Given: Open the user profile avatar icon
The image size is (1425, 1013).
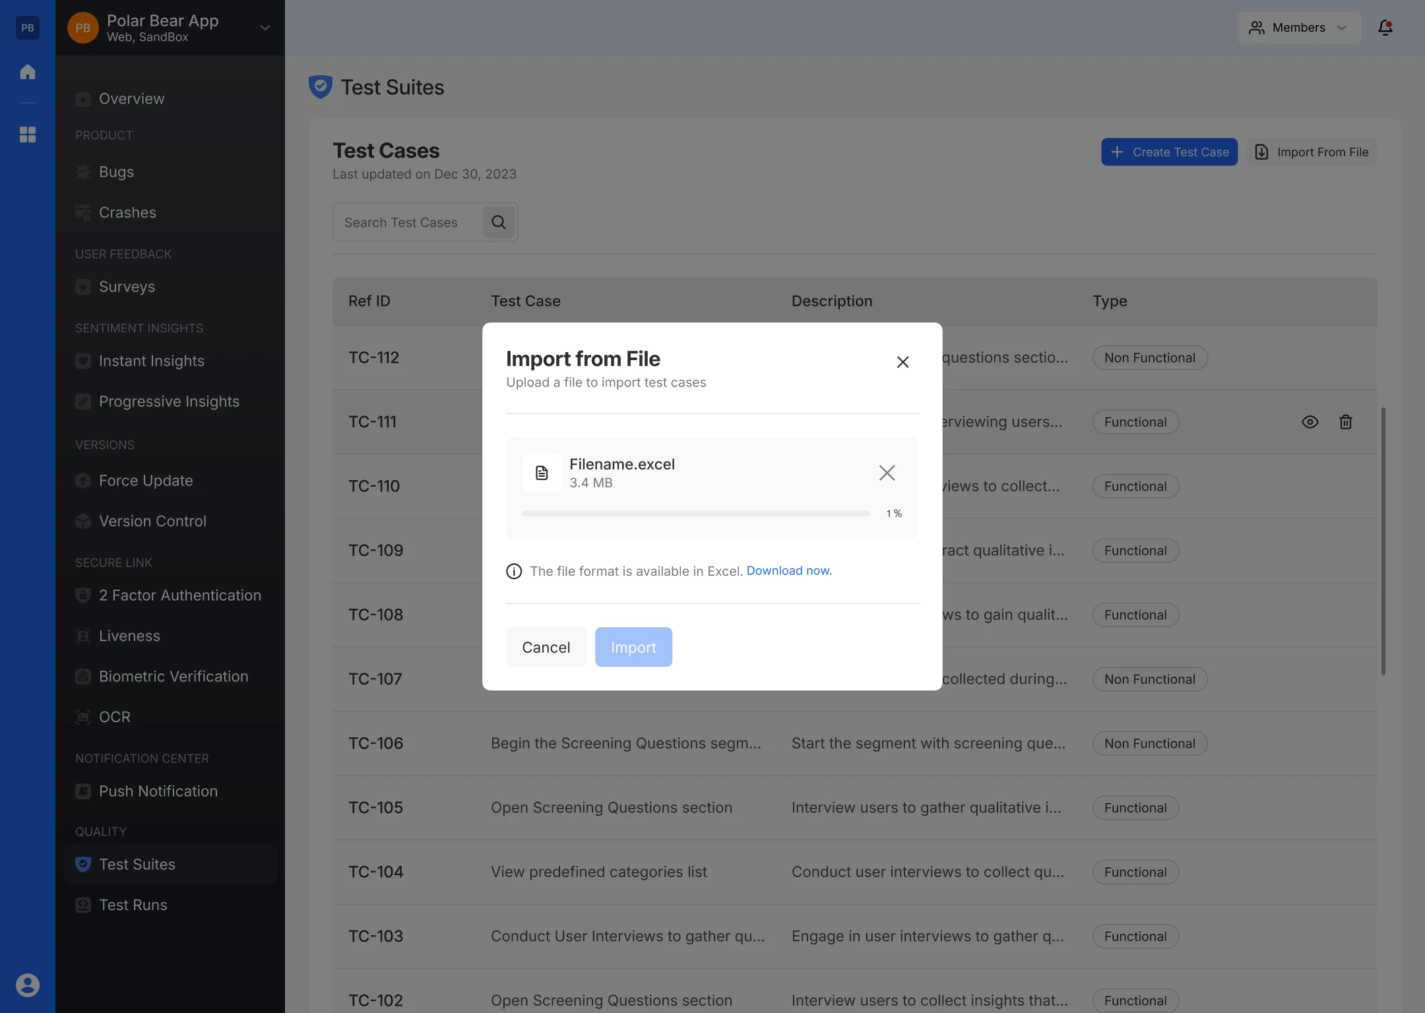Looking at the screenshot, I should pos(28,985).
